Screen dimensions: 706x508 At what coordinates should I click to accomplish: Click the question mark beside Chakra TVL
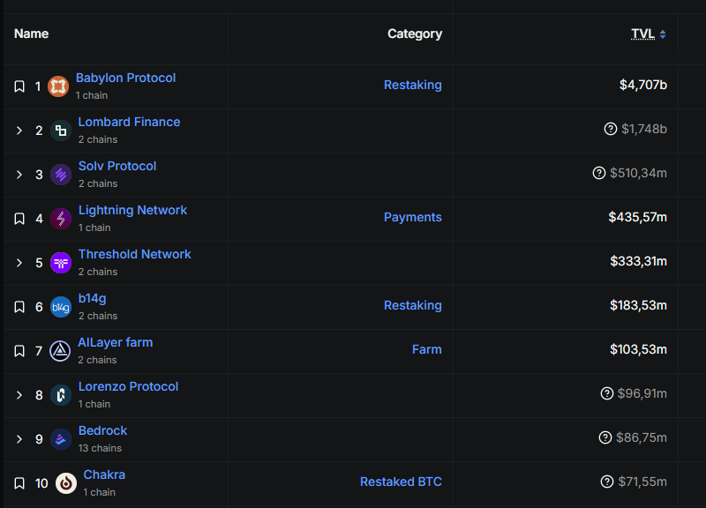pyautogui.click(x=607, y=482)
